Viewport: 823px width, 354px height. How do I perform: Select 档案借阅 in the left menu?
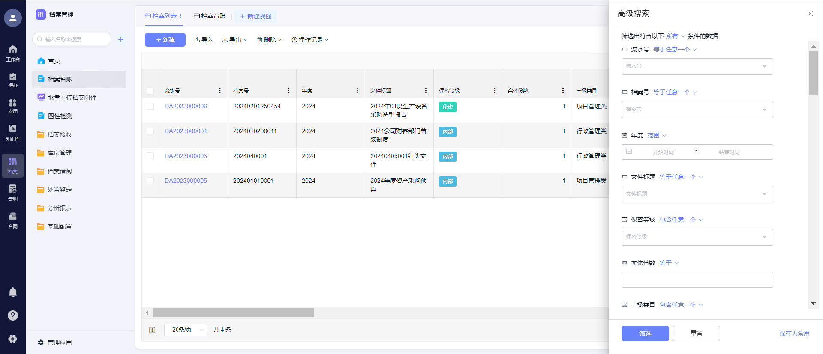(x=60, y=171)
